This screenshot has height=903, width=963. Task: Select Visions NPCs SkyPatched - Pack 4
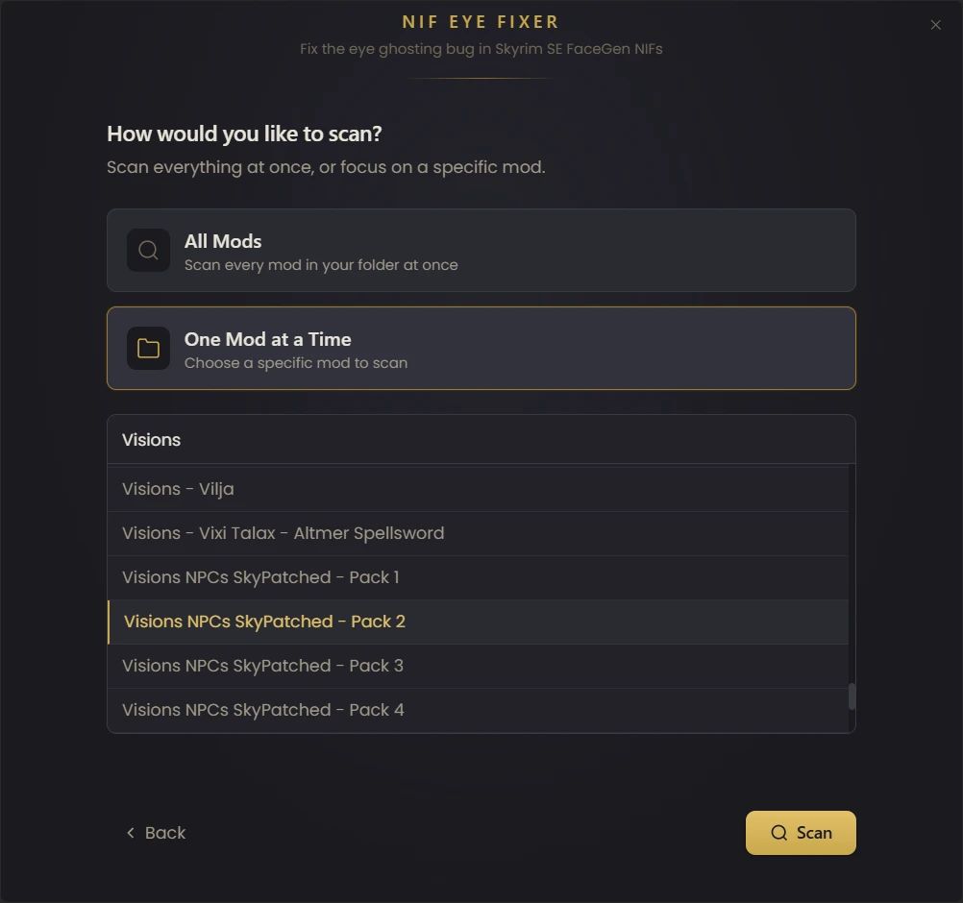[x=262, y=710]
